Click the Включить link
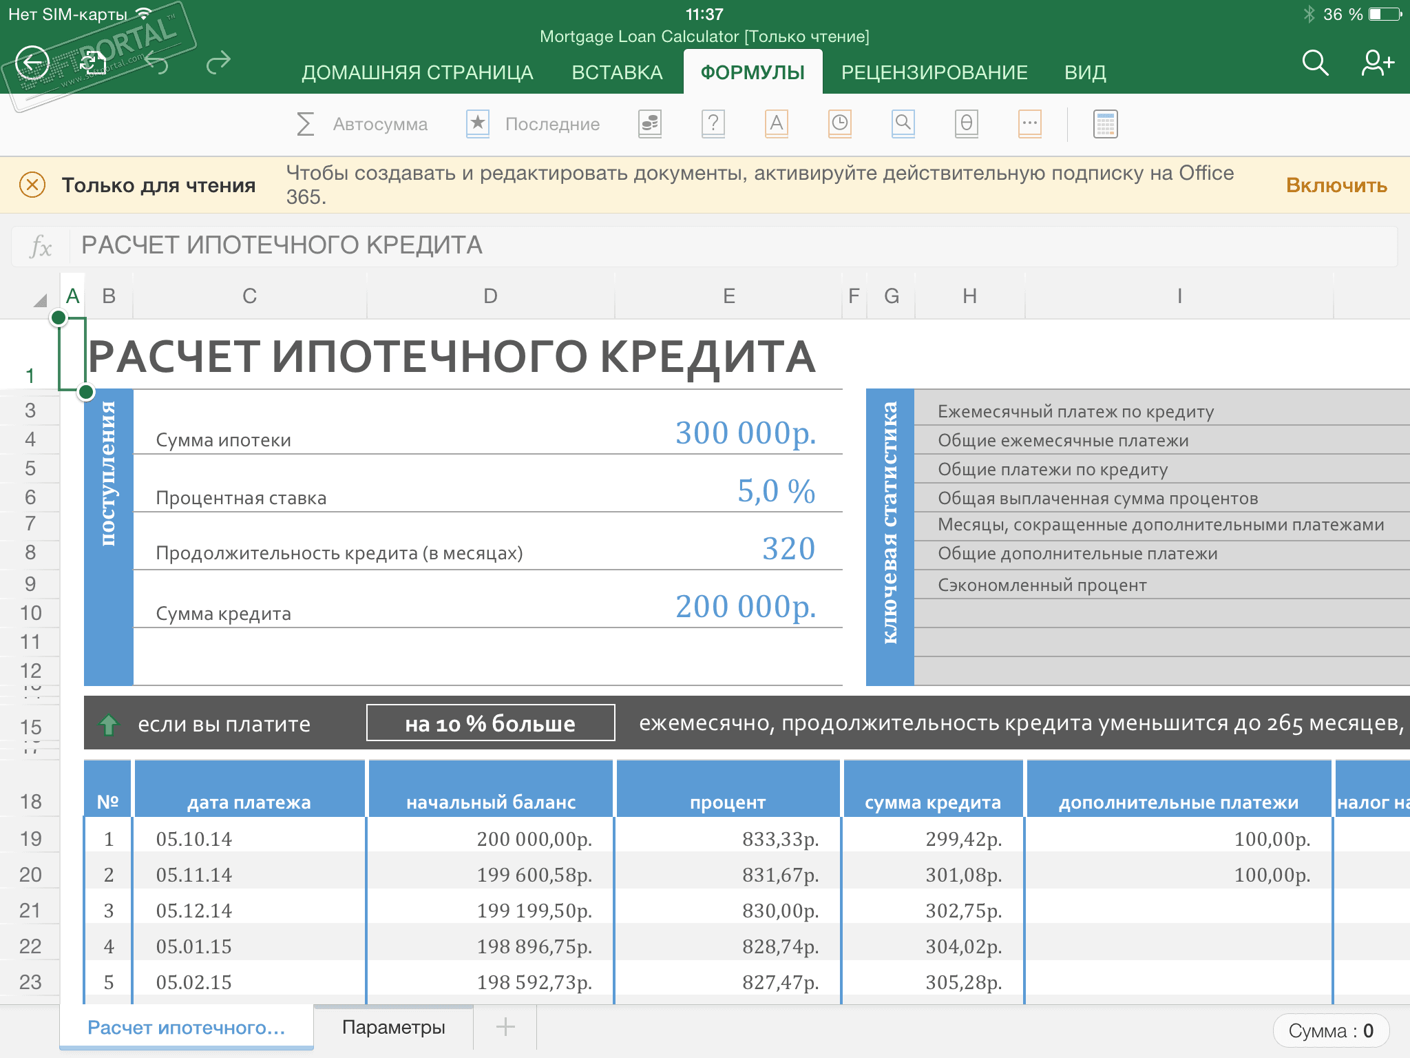 pyautogui.click(x=1336, y=185)
